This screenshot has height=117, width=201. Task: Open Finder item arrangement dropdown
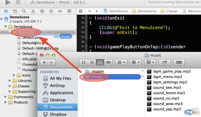(121, 62)
